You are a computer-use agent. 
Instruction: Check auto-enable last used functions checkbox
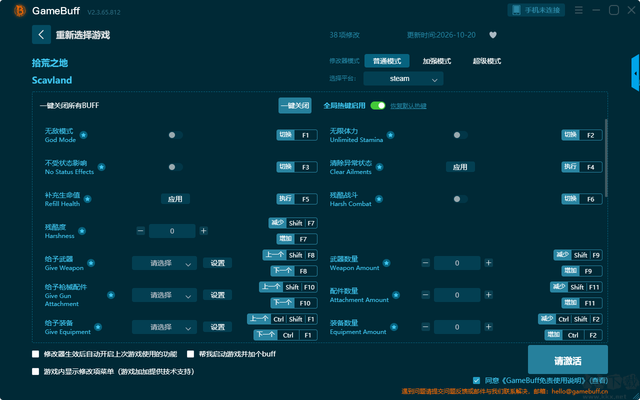point(35,354)
